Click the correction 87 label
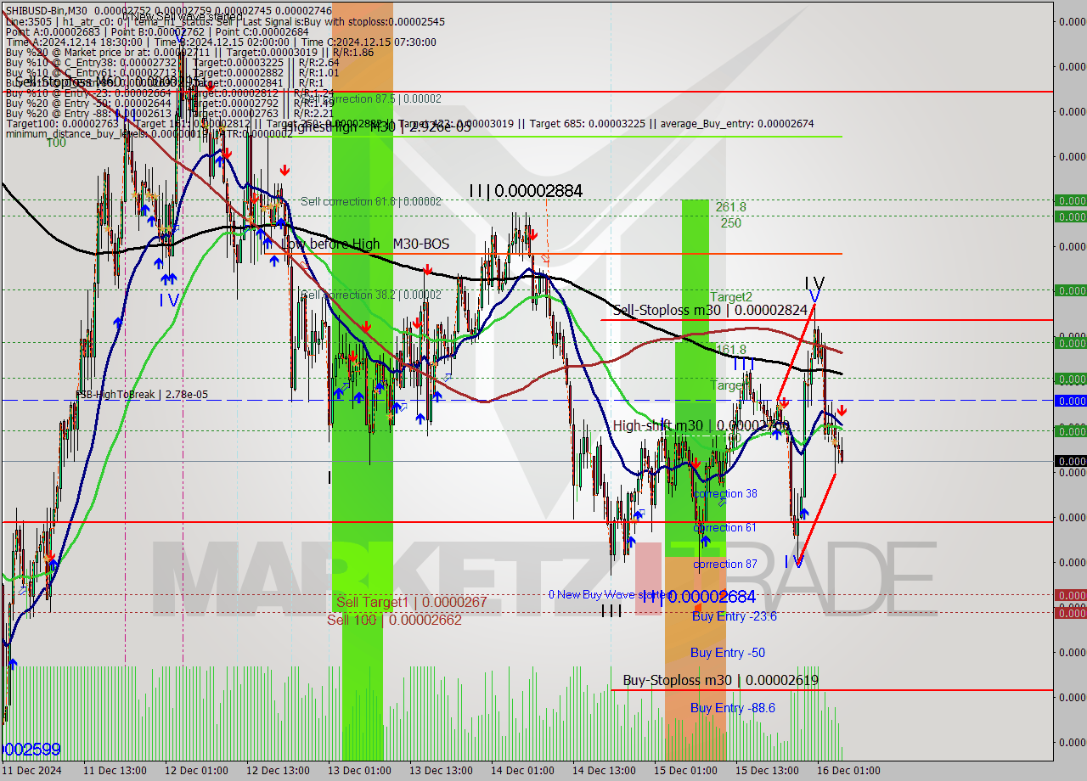The image size is (1087, 781). click(x=725, y=565)
